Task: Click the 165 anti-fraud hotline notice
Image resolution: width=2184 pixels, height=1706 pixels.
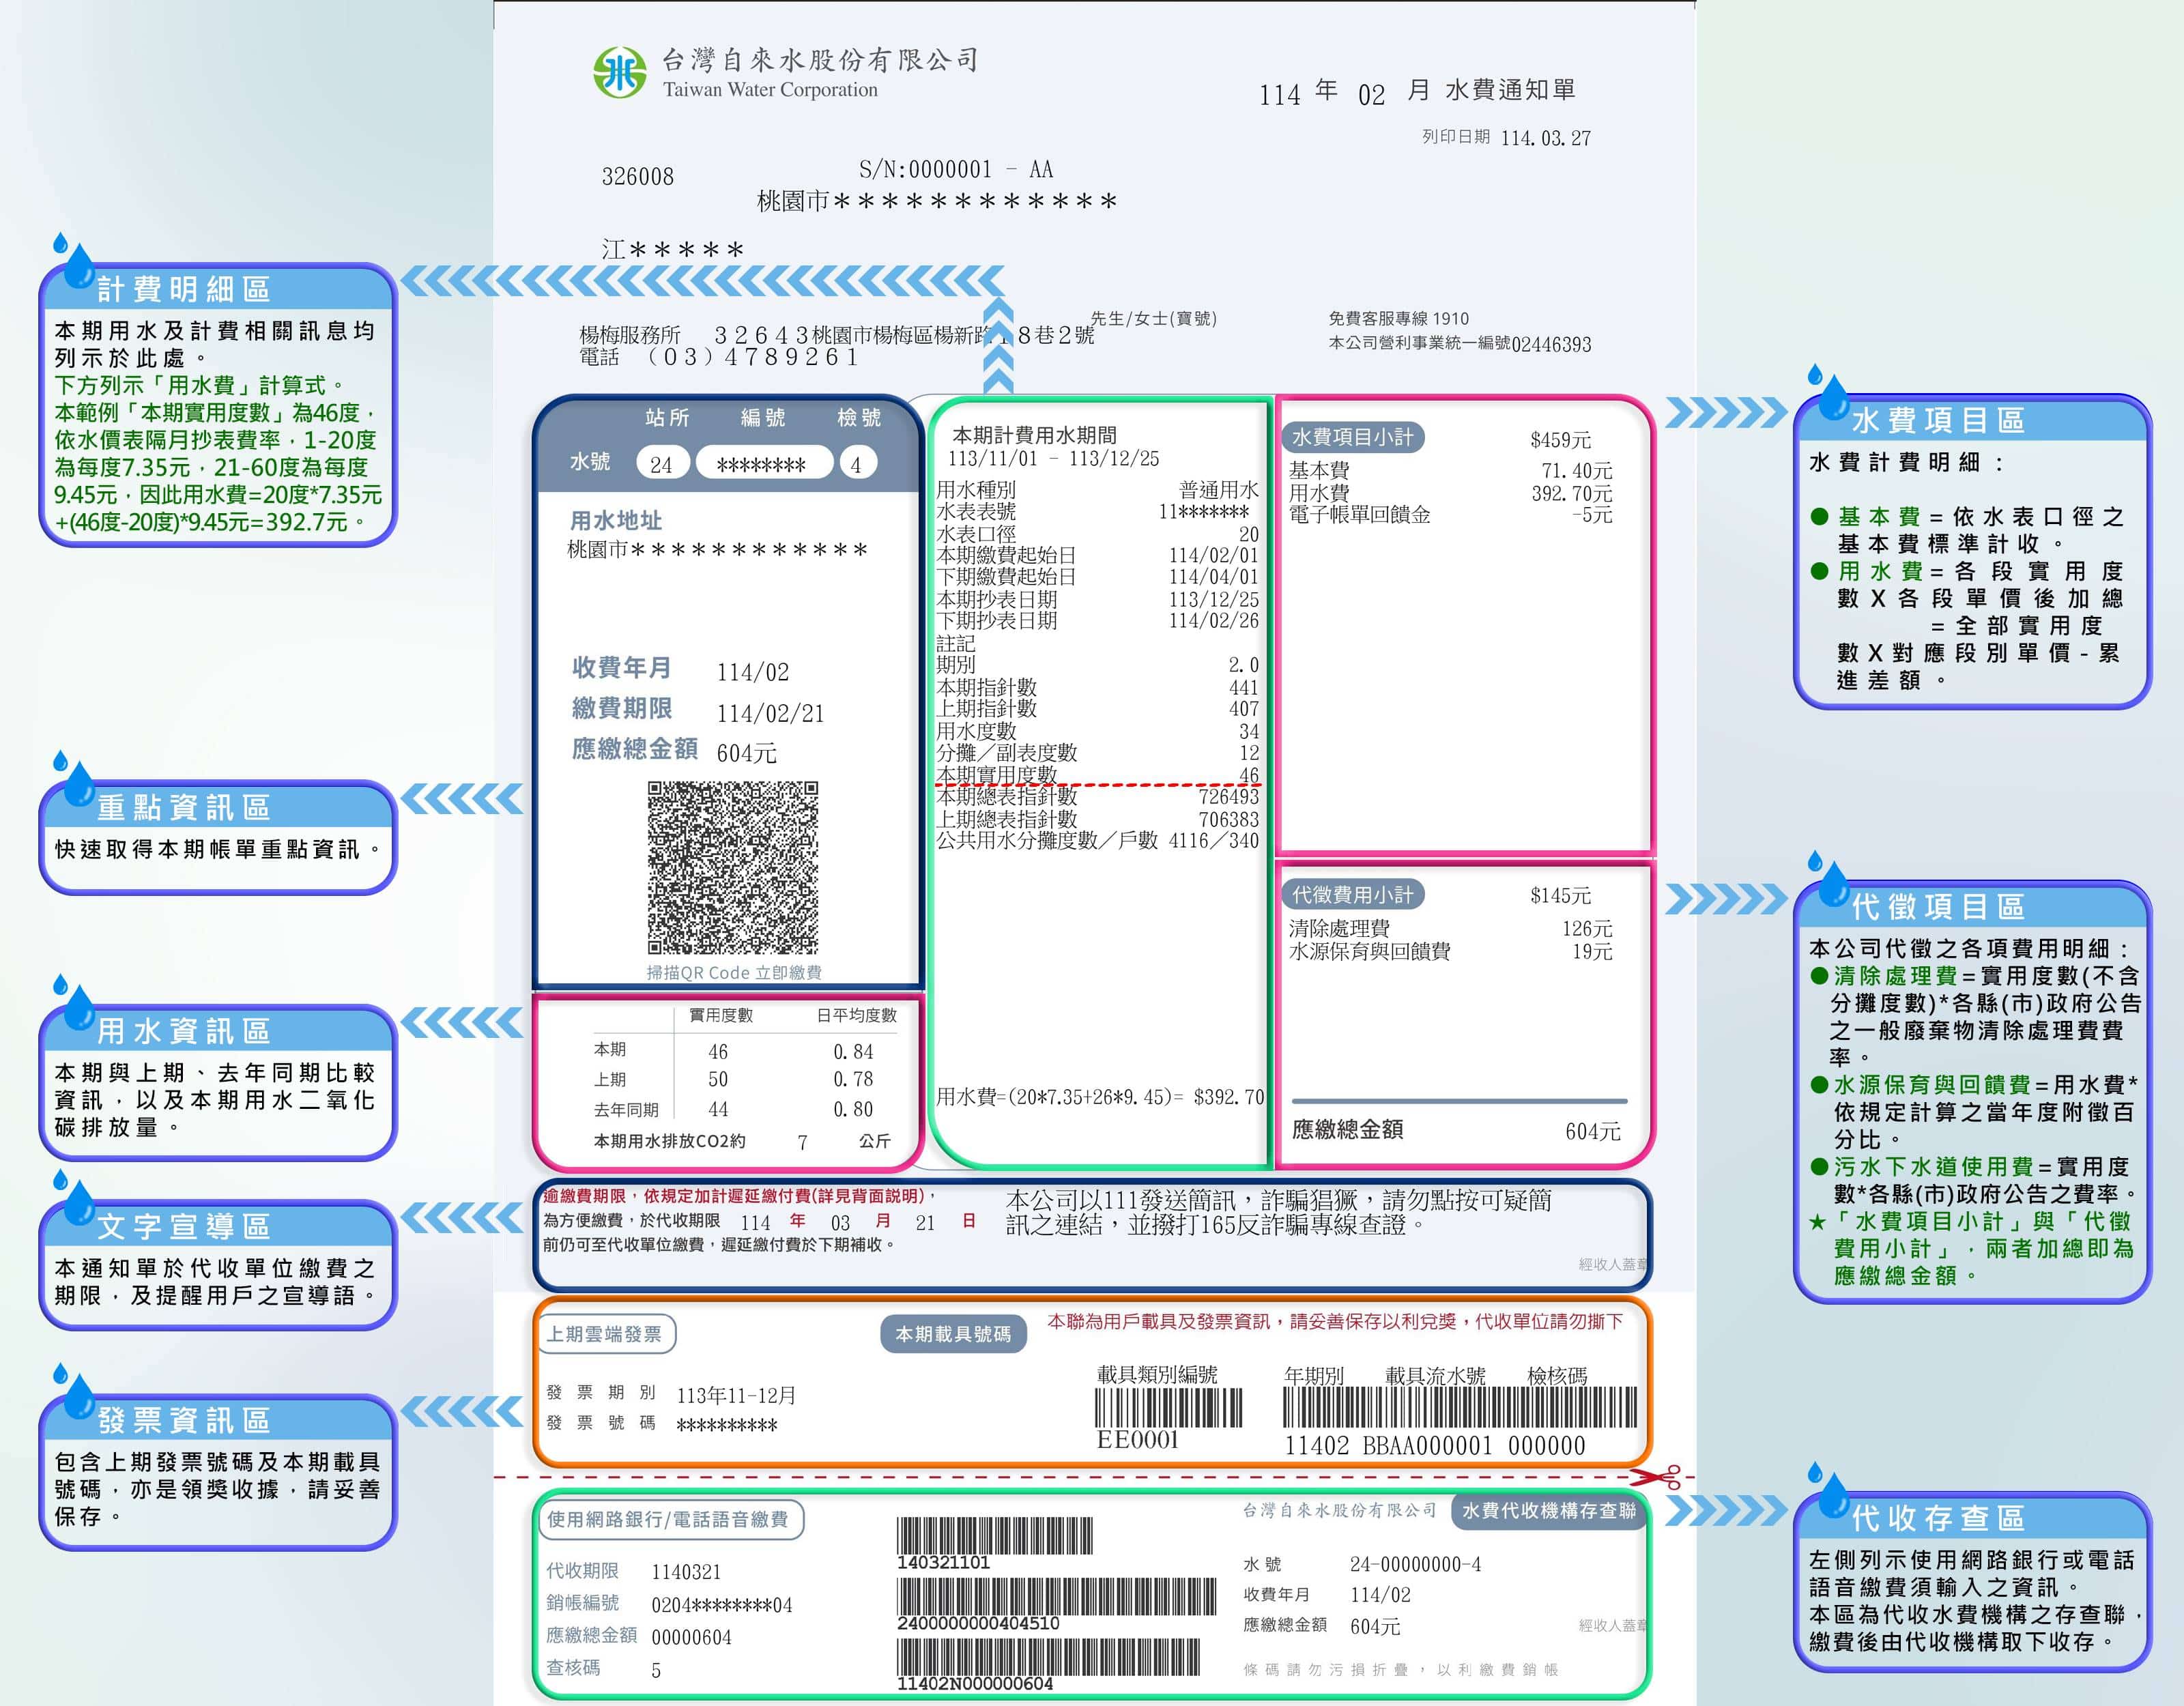Action: pyautogui.click(x=1278, y=1212)
